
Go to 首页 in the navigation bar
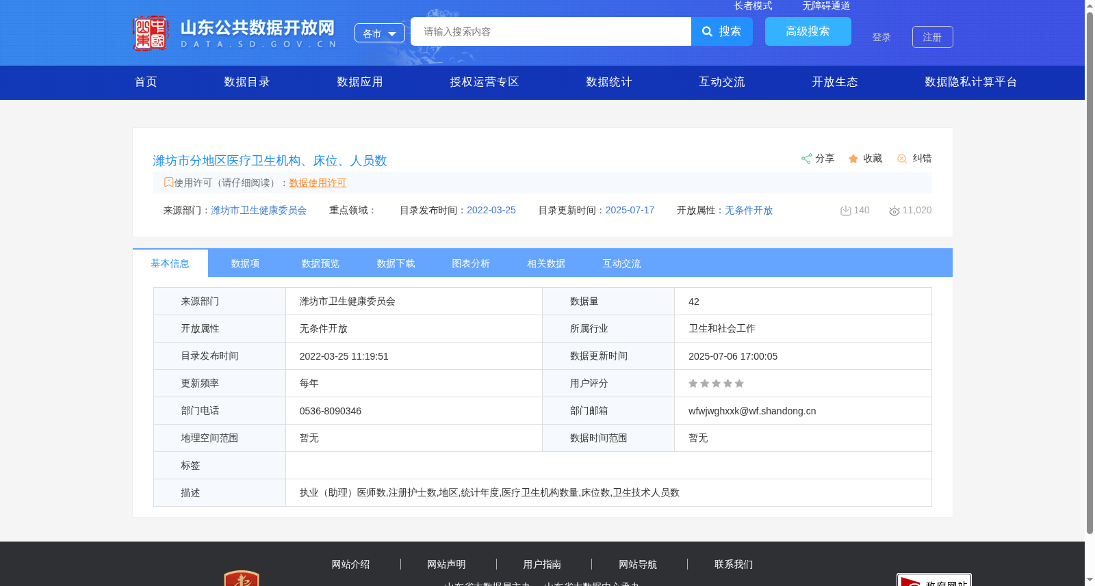coord(146,82)
